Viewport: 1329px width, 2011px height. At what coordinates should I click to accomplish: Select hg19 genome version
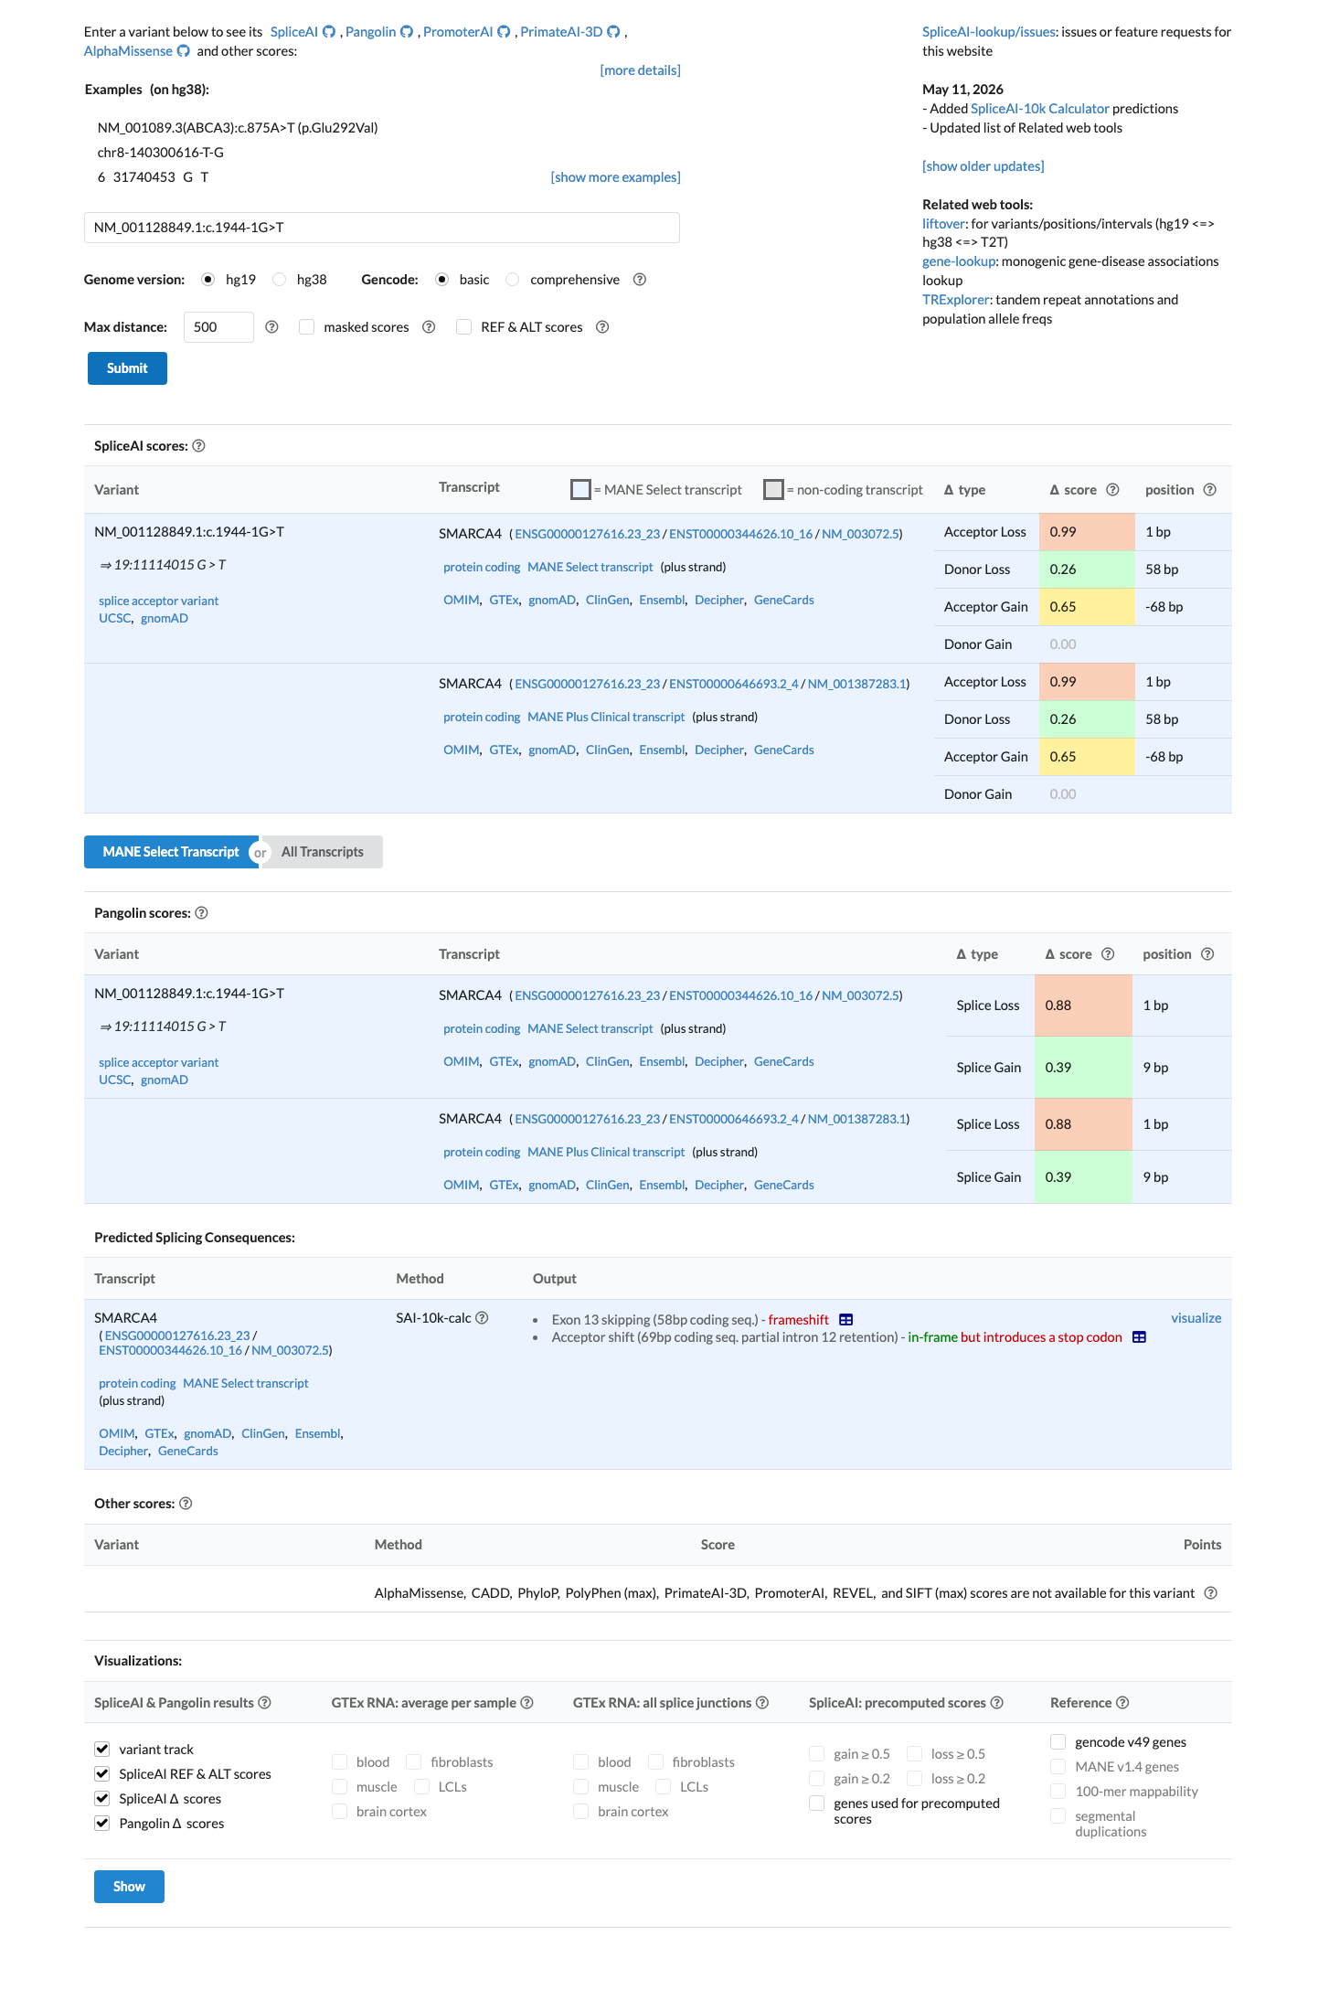coord(208,280)
